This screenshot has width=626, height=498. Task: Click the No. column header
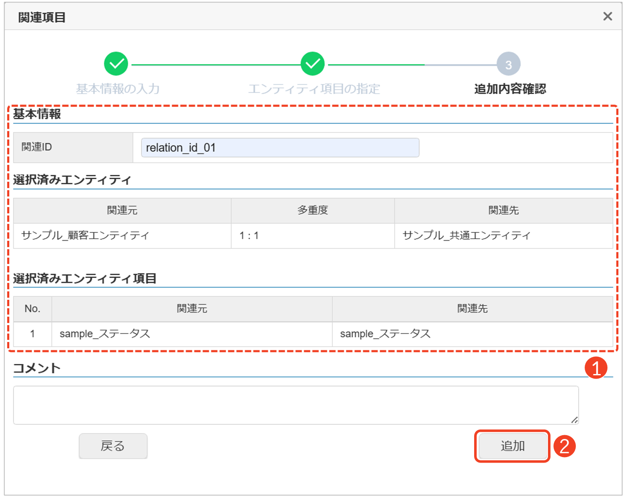(32, 309)
